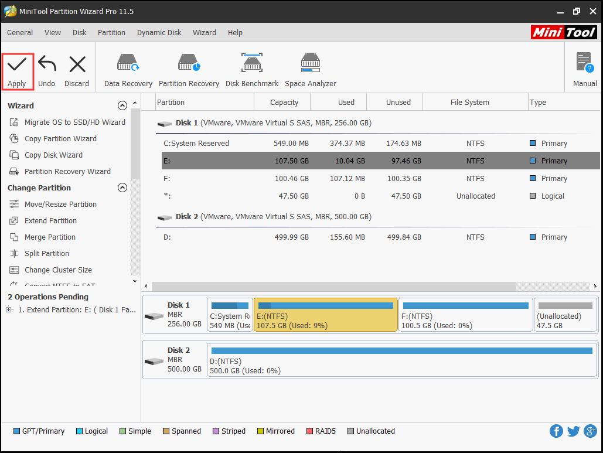
Task: Click the Extend Partition icon
Action: (14, 221)
